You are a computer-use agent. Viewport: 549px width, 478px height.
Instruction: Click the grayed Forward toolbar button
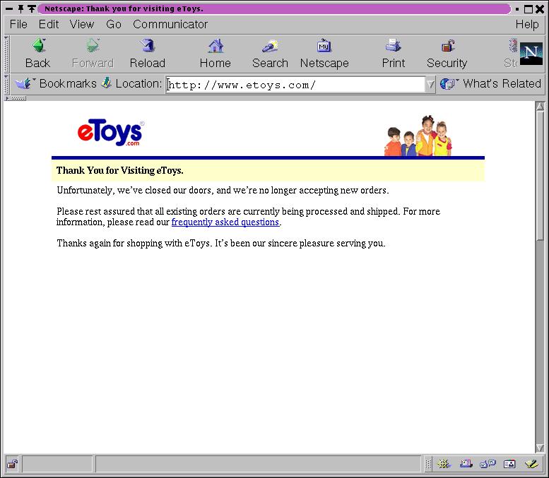tap(93, 54)
